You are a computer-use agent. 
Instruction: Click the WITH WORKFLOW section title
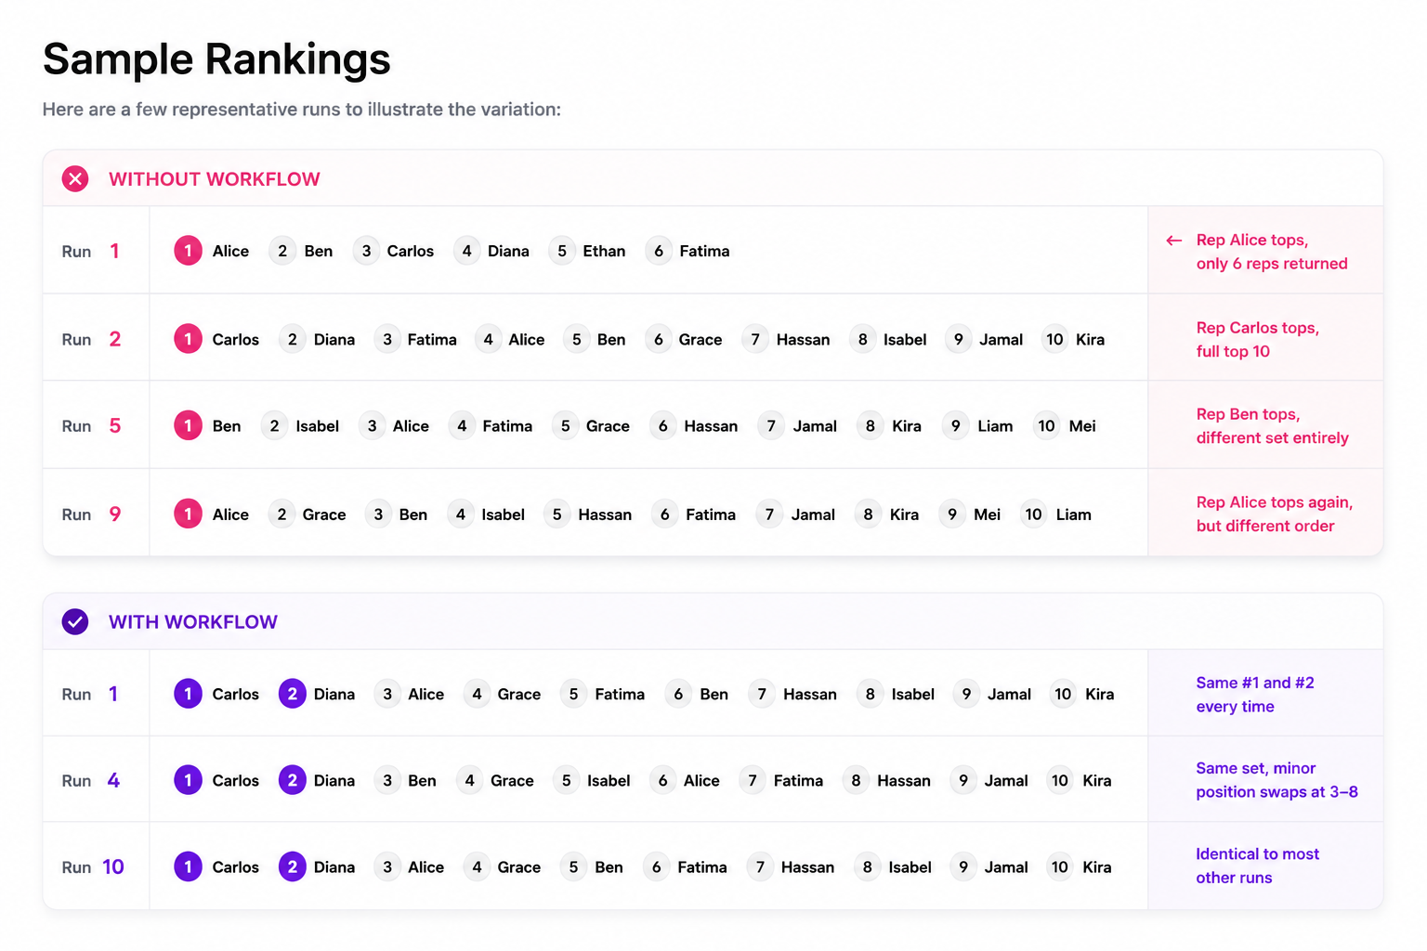tap(193, 622)
